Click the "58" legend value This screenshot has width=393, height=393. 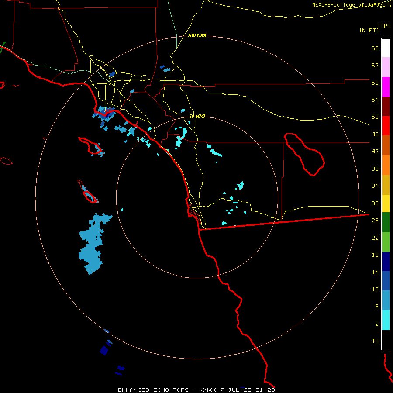click(375, 83)
